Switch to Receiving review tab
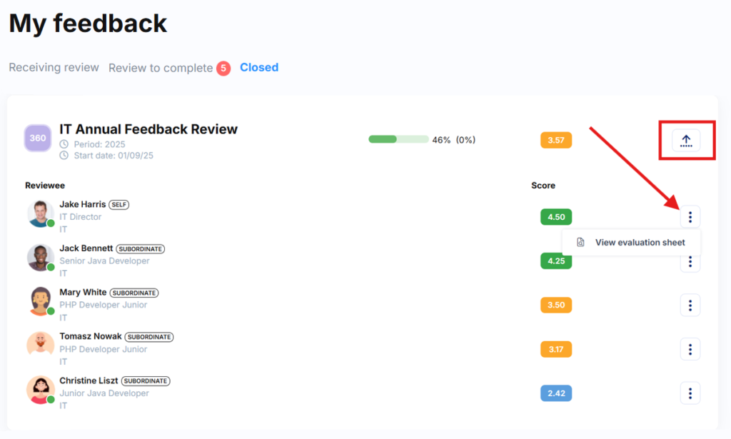The width and height of the screenshot is (731, 439). coord(54,68)
